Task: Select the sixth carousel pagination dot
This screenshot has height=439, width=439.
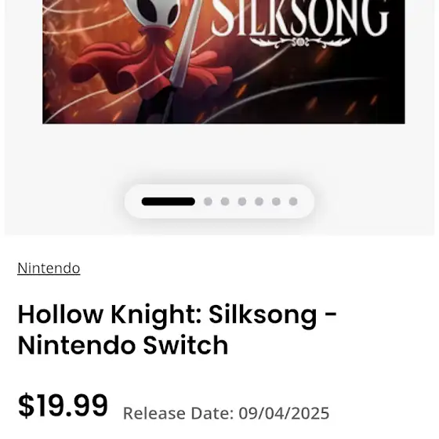Action: point(276,201)
